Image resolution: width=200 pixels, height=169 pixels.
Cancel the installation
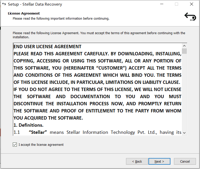coord(185,161)
